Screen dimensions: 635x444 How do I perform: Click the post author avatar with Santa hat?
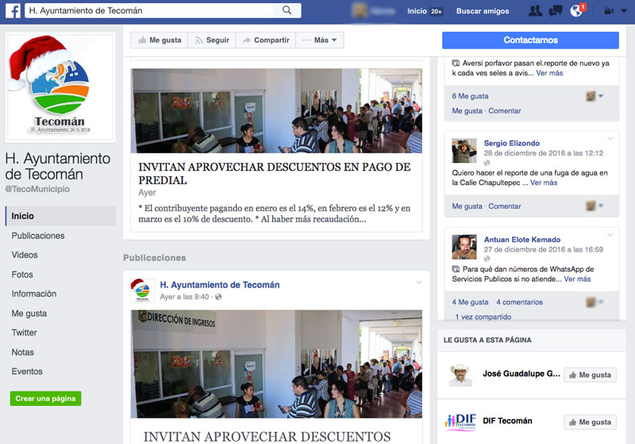click(142, 291)
